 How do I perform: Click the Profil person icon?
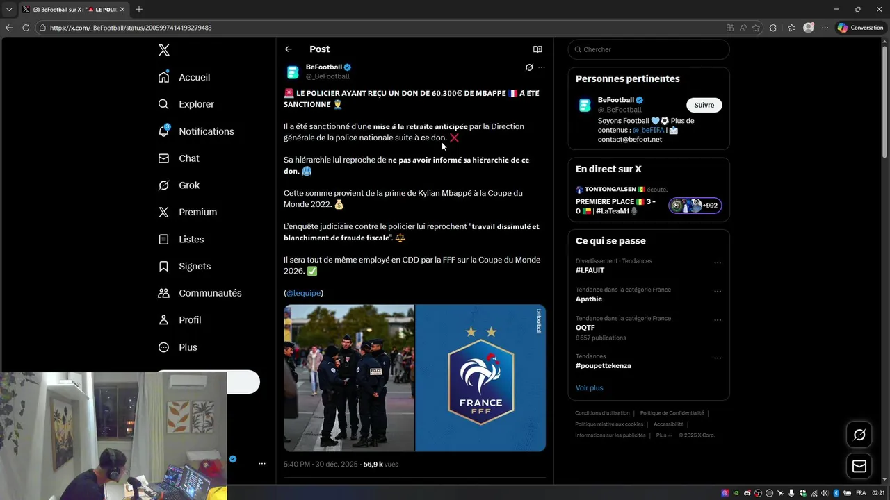click(163, 320)
